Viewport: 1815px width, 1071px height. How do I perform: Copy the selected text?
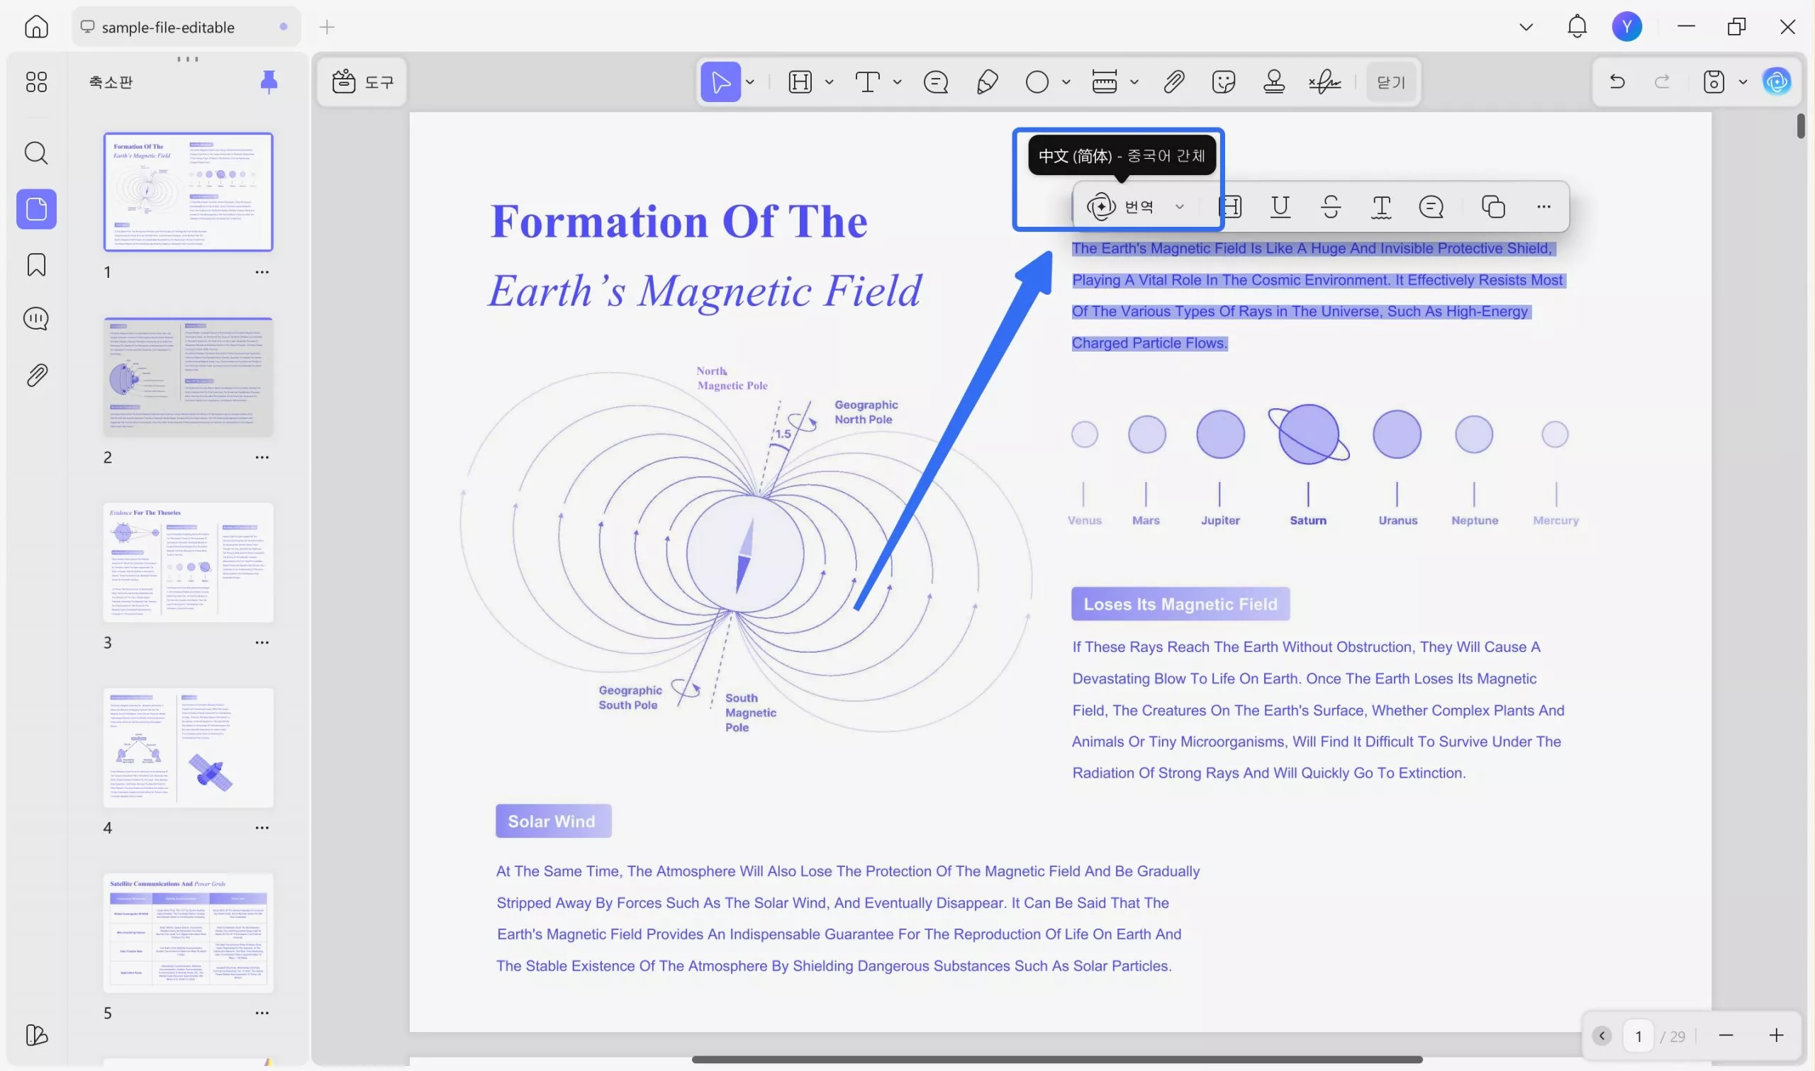click(1493, 207)
